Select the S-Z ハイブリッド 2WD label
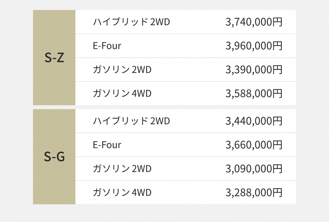This screenshot has height=222, width=329. tap(131, 22)
